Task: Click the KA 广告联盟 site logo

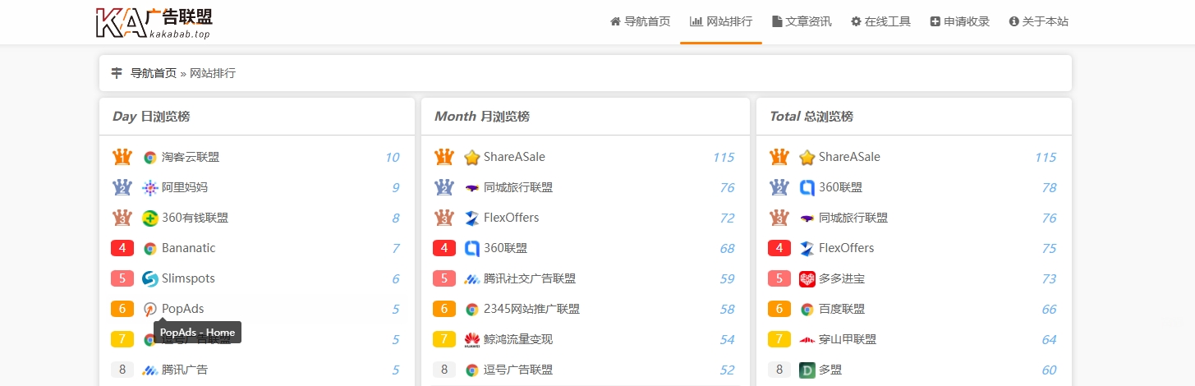Action: (x=154, y=22)
